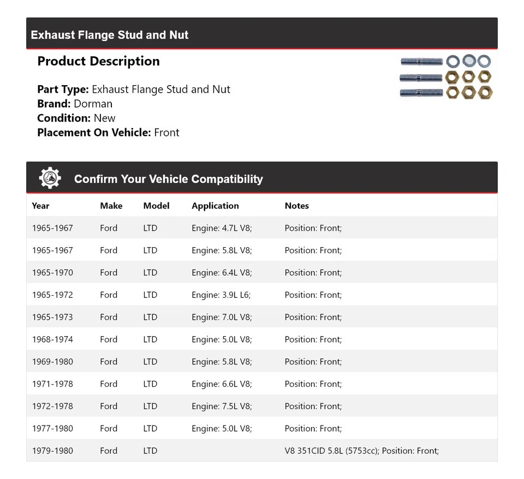Image resolution: width=524 pixels, height=479 pixels.
Task: Click the Confirm Your Vehicle Compatibility heading
Action: 168,179
